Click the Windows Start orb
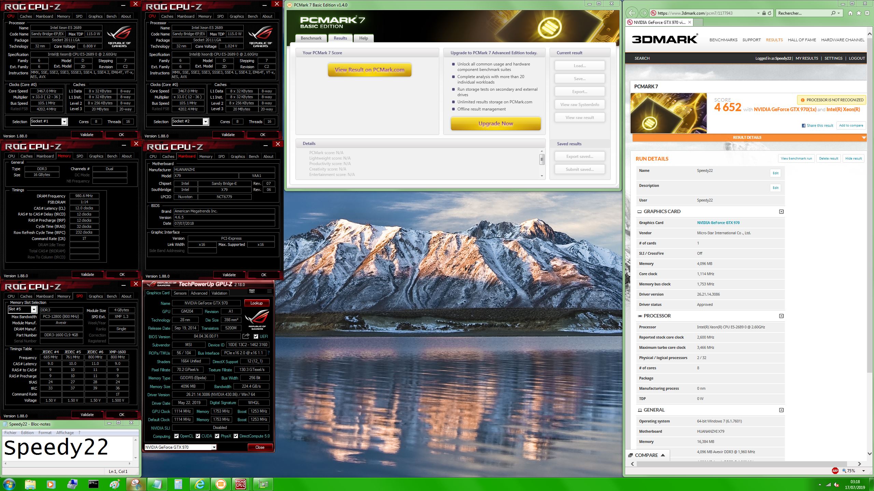Viewport: 874px width, 491px height. 9,484
